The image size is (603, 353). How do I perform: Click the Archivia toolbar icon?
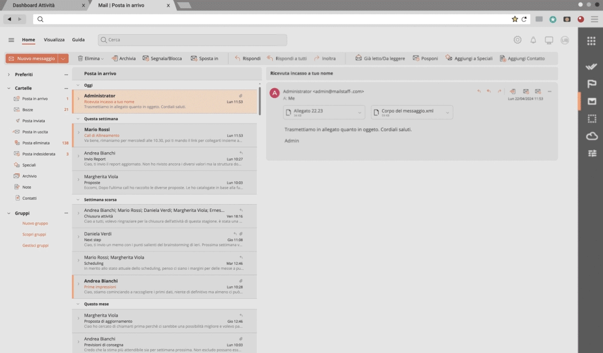115,58
